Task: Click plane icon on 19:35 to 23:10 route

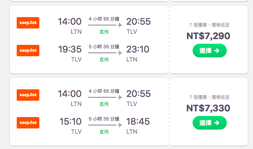Action: click(x=120, y=53)
